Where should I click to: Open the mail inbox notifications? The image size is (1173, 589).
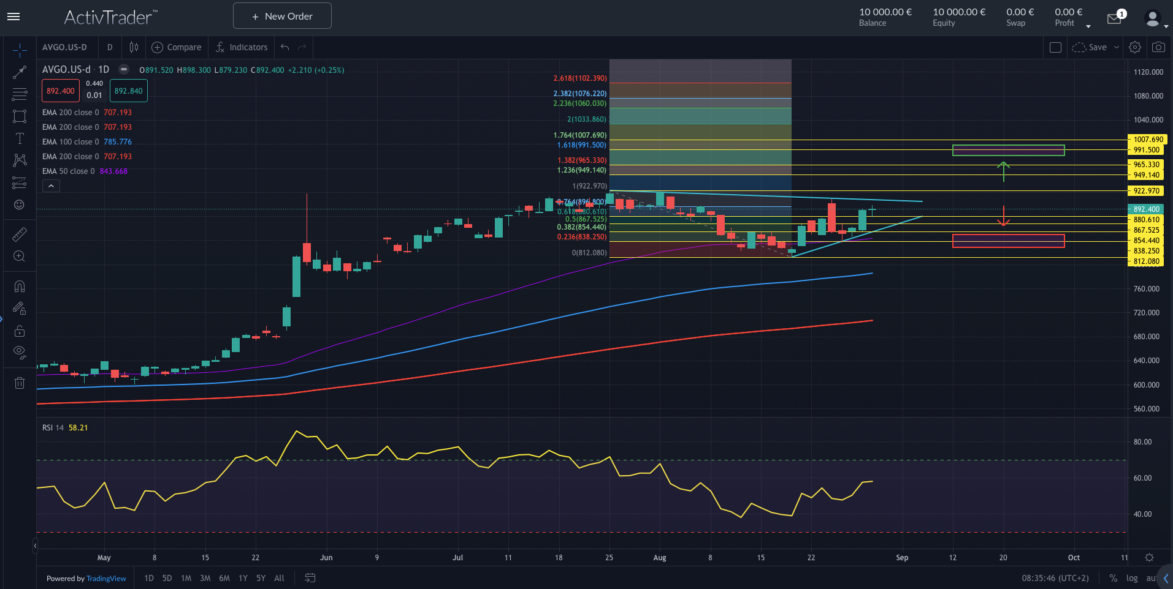tap(1114, 18)
